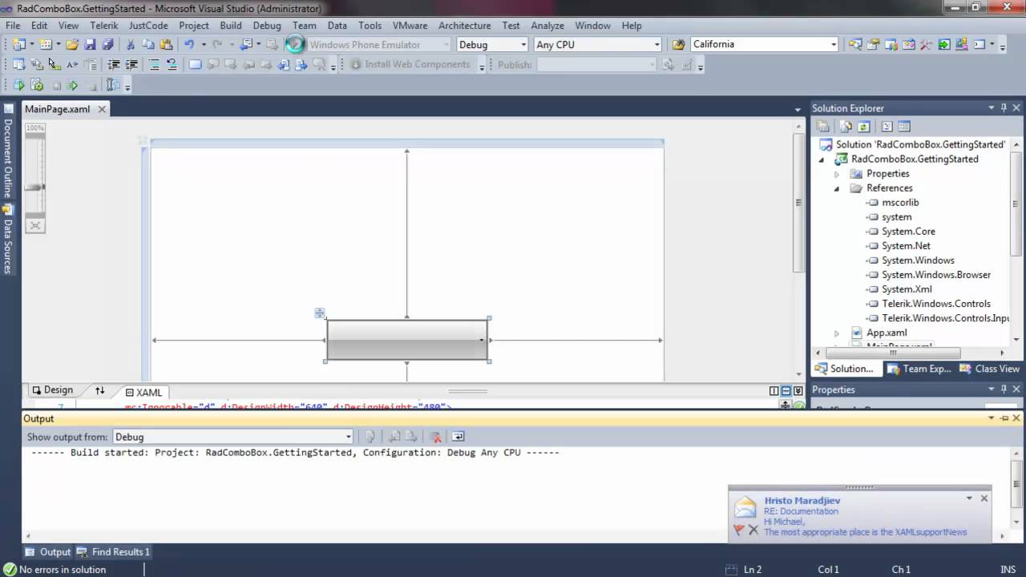Viewport: 1026px width, 577px height.
Task: Open the Solution Configurations Debug dropdown
Action: click(523, 45)
